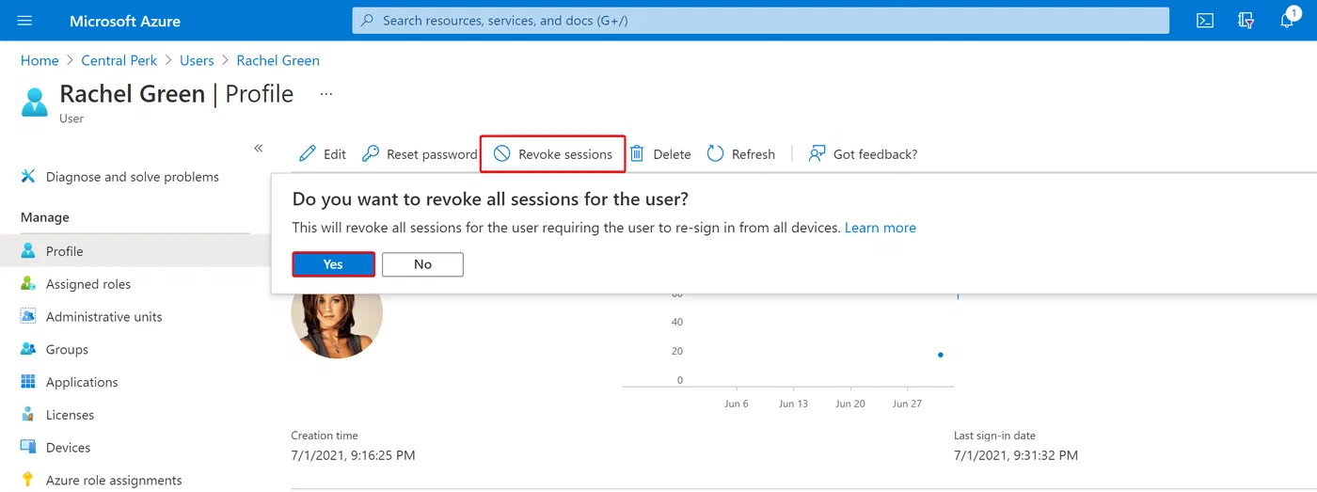Click the Refresh circular arrow icon
Screen dimensions: 1317x492
click(x=715, y=153)
